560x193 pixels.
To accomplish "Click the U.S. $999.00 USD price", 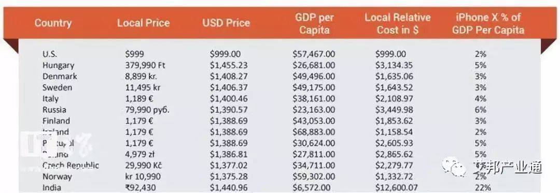I will [x=225, y=54].
